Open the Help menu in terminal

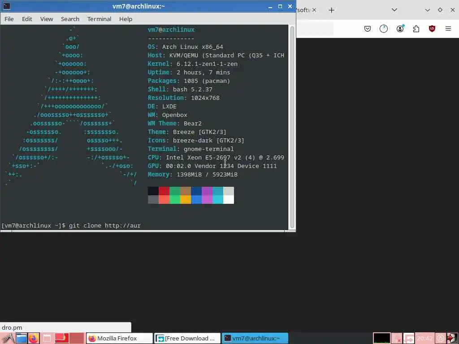(x=126, y=19)
